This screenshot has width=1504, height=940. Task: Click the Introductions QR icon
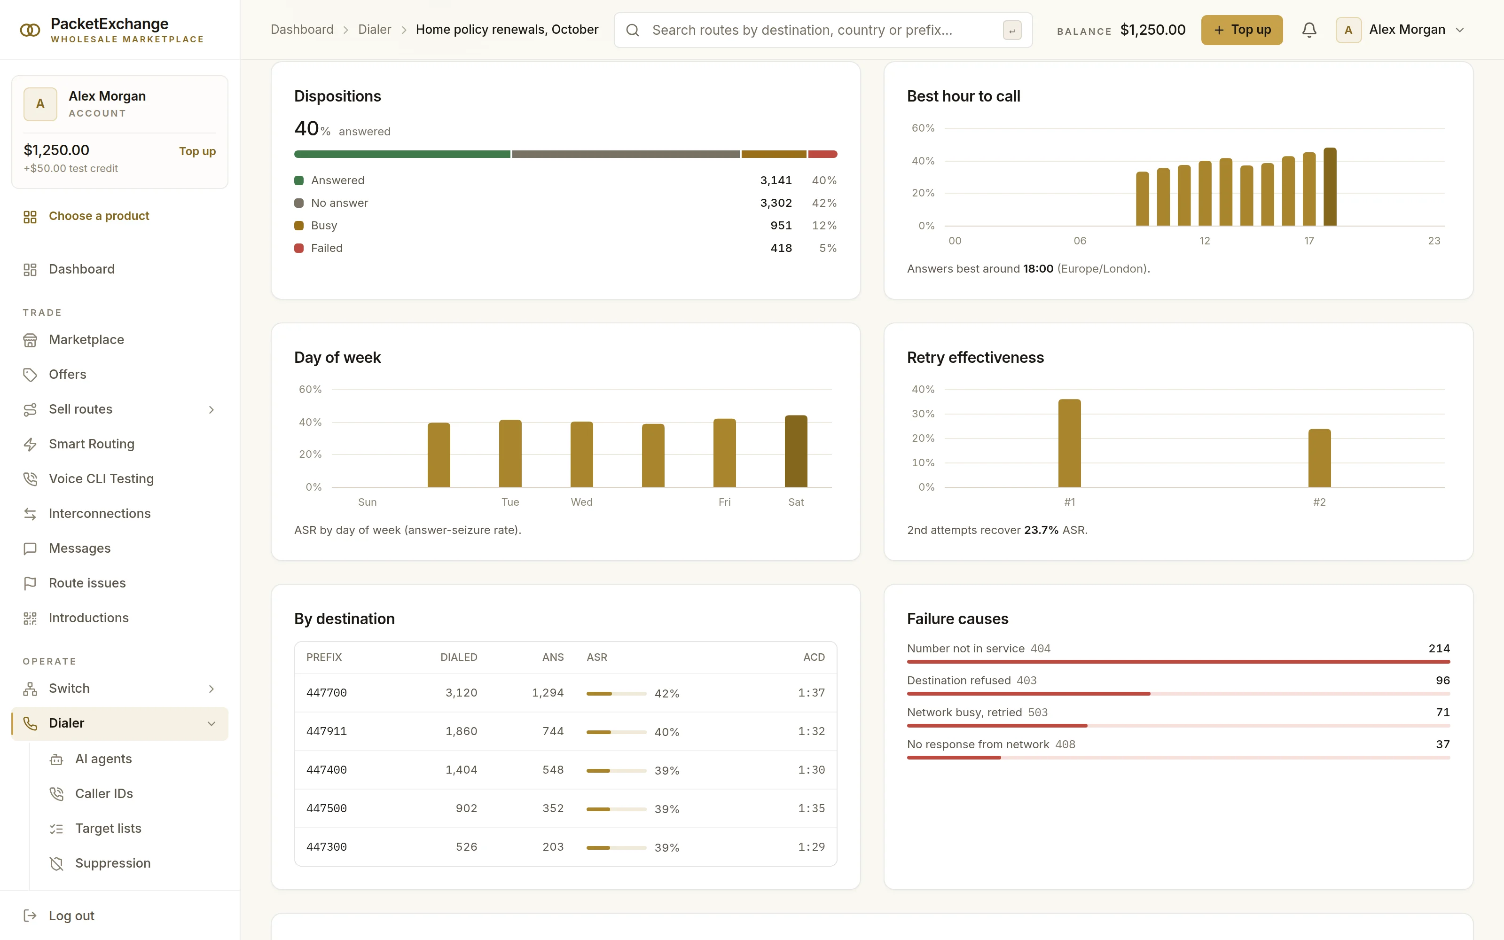point(30,619)
